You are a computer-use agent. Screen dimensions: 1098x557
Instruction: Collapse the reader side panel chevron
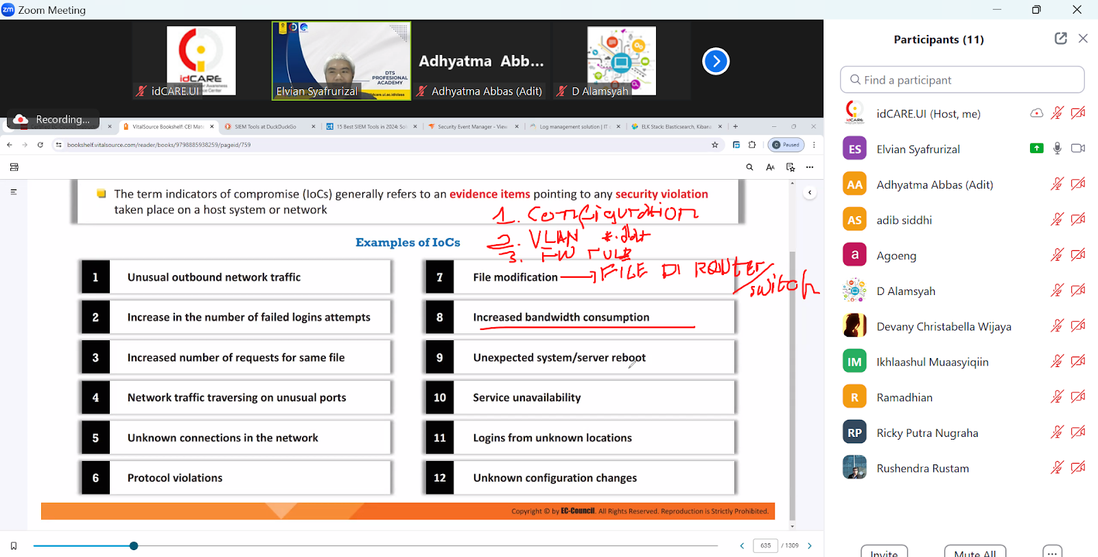[x=810, y=193]
